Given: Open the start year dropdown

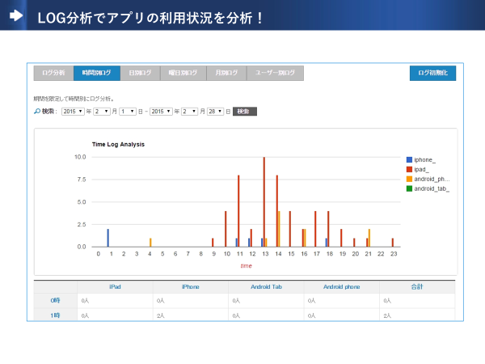Looking at the screenshot, I should click(x=73, y=111).
